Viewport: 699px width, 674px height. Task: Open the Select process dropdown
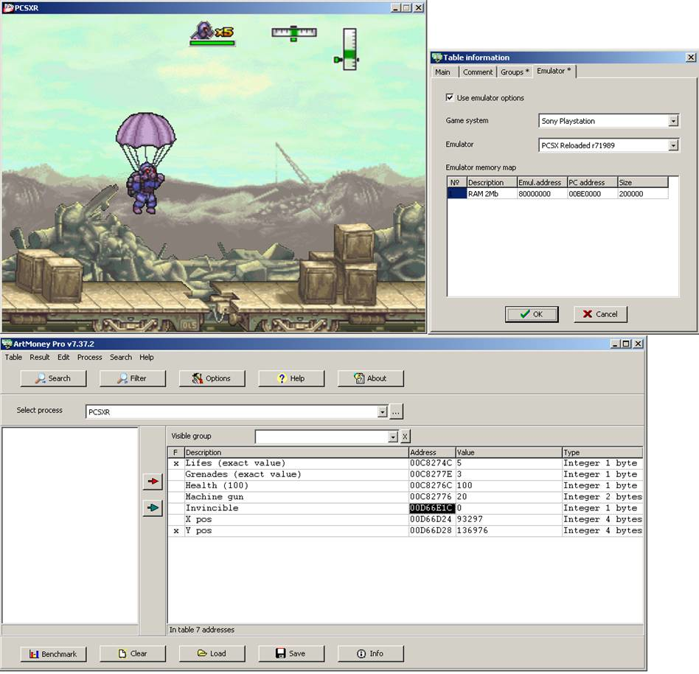(382, 412)
